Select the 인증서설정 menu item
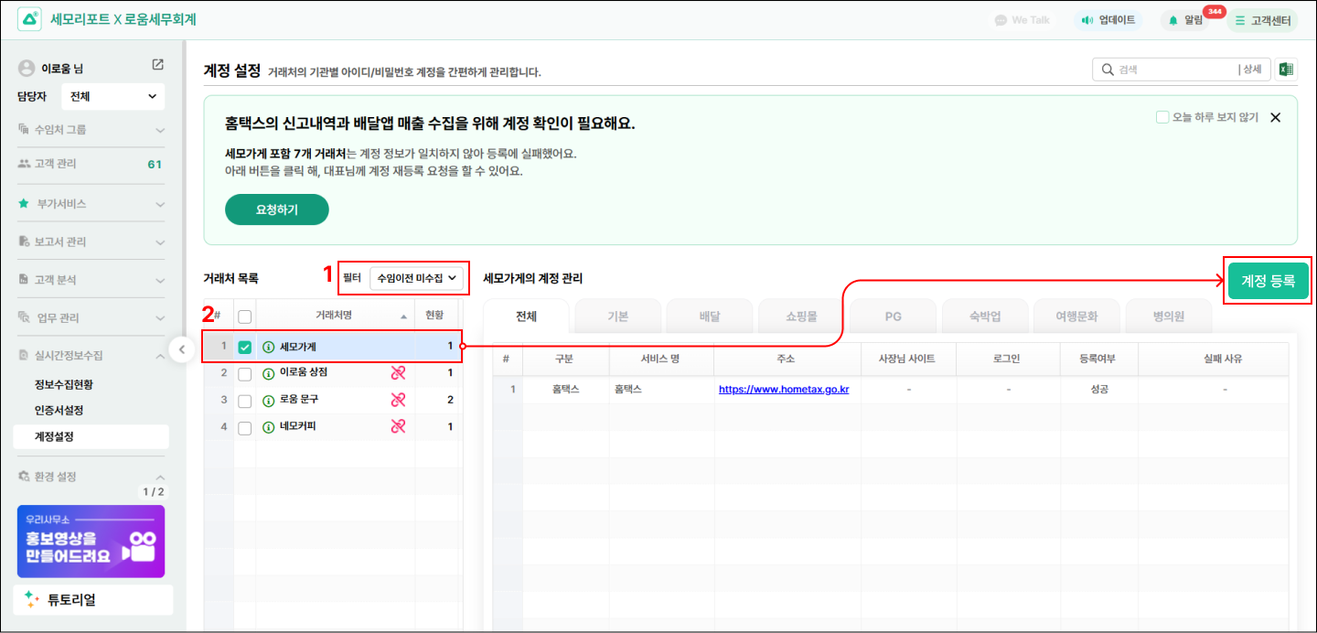Viewport: 1317px width, 633px height. [59, 411]
